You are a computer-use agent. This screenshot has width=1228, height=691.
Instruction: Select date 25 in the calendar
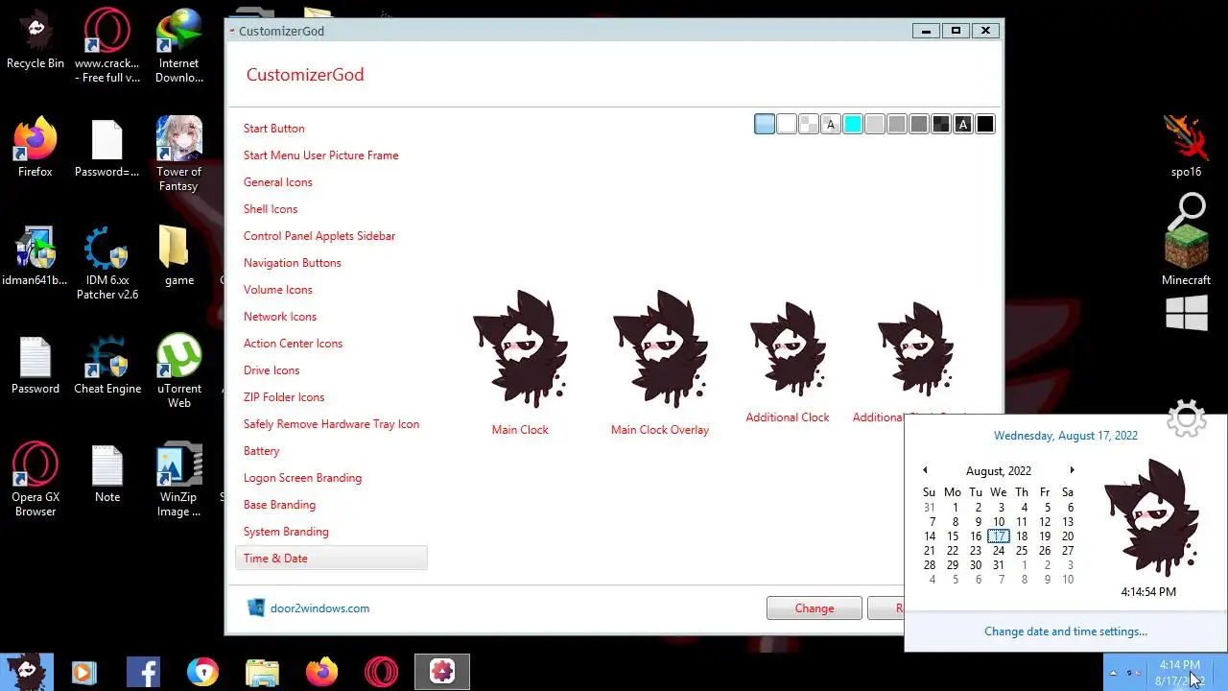1022,551
